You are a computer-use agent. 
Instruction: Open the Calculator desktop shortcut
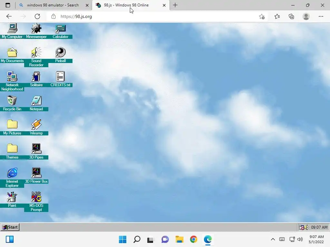(x=60, y=31)
